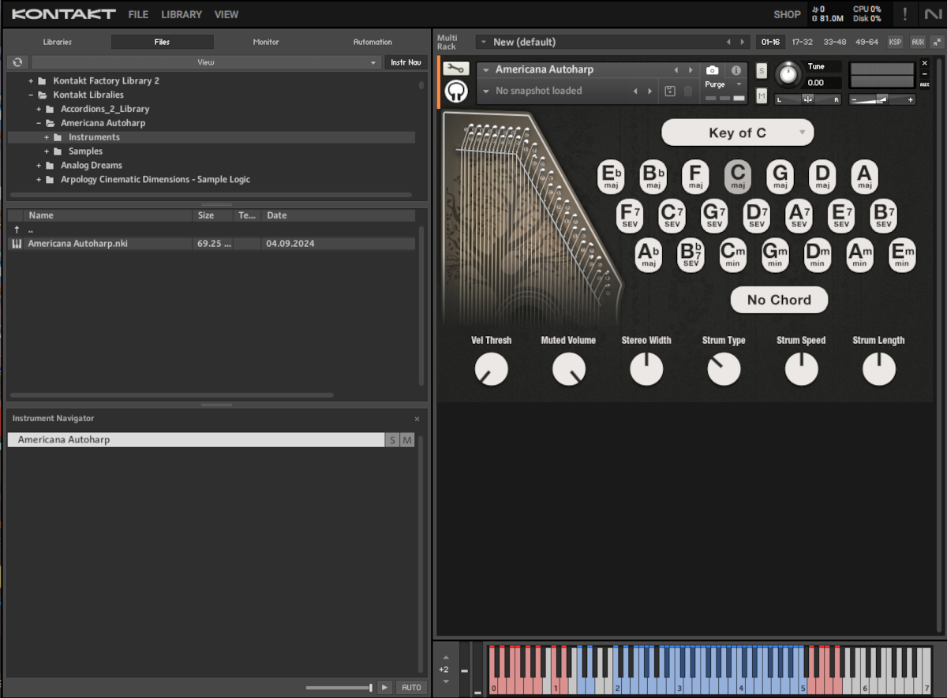Adjust the instrument volume slider
The width and height of the screenshot is (947, 698).
[882, 99]
